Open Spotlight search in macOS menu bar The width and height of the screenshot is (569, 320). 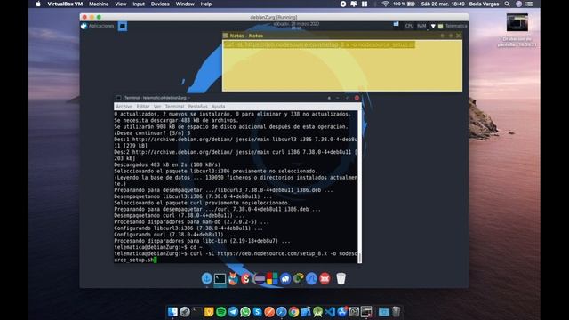(507, 4)
